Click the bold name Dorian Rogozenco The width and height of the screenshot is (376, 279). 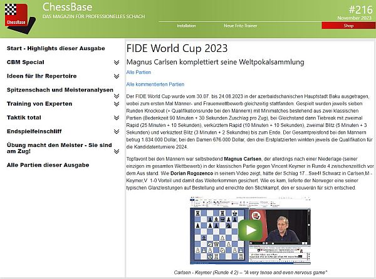point(192,173)
